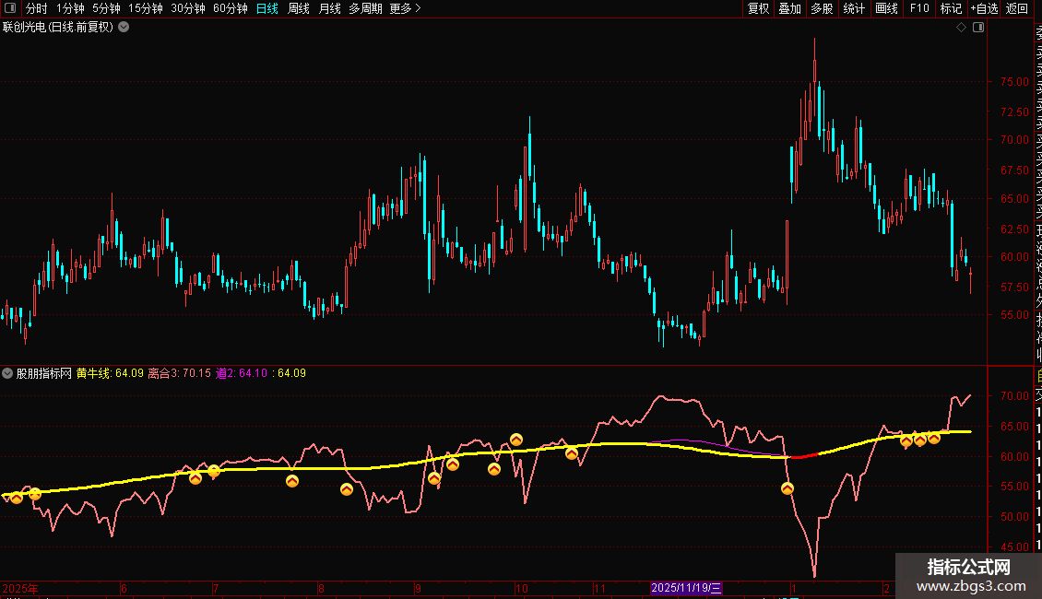Toggle the left sidebar panel icon
This screenshot has height=599, width=1042.
coord(10,8)
